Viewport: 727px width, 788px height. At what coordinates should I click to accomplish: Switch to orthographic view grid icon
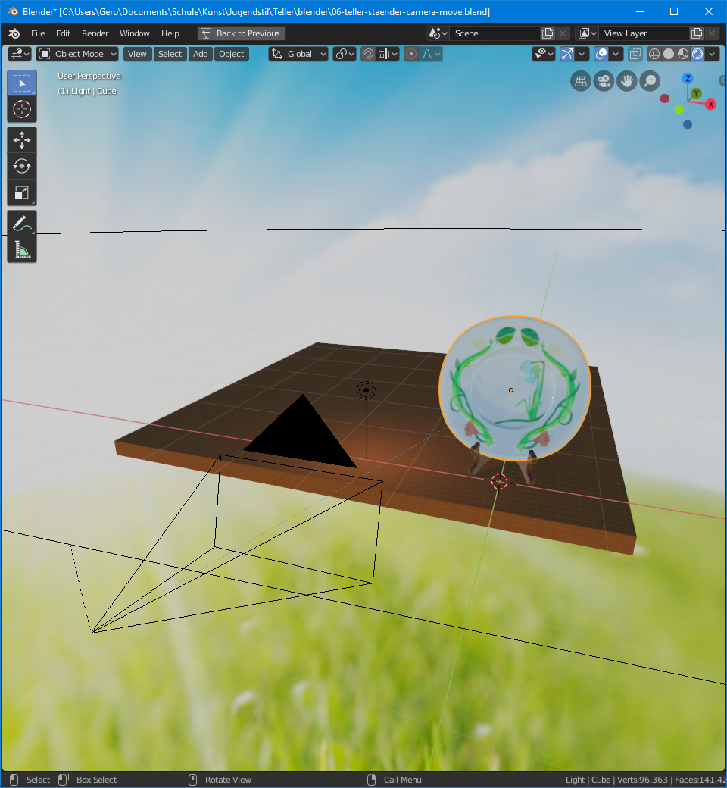581,81
